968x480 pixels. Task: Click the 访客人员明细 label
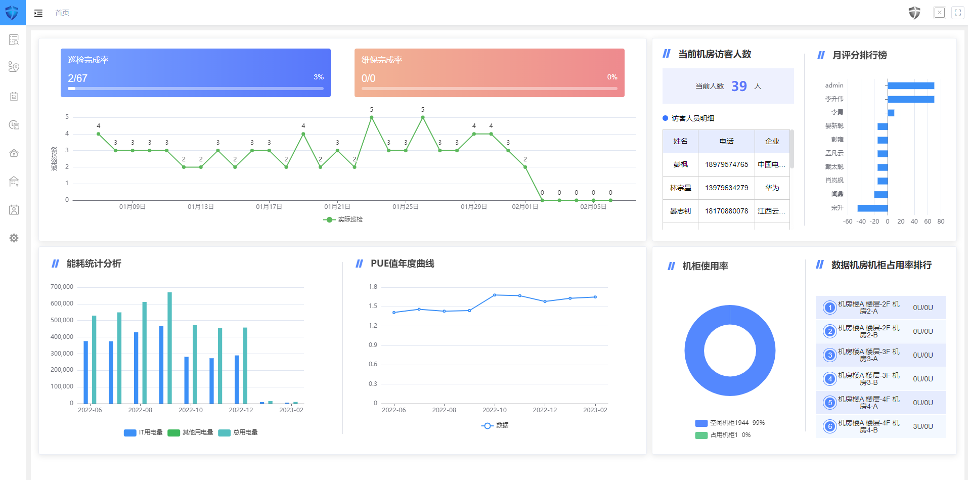click(693, 118)
